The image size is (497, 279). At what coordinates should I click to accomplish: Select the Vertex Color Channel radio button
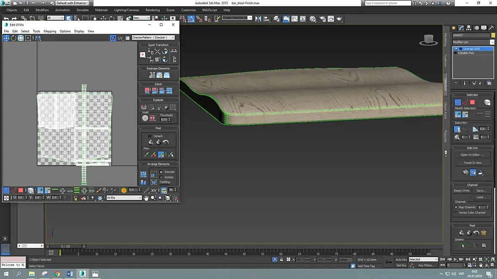(456, 213)
